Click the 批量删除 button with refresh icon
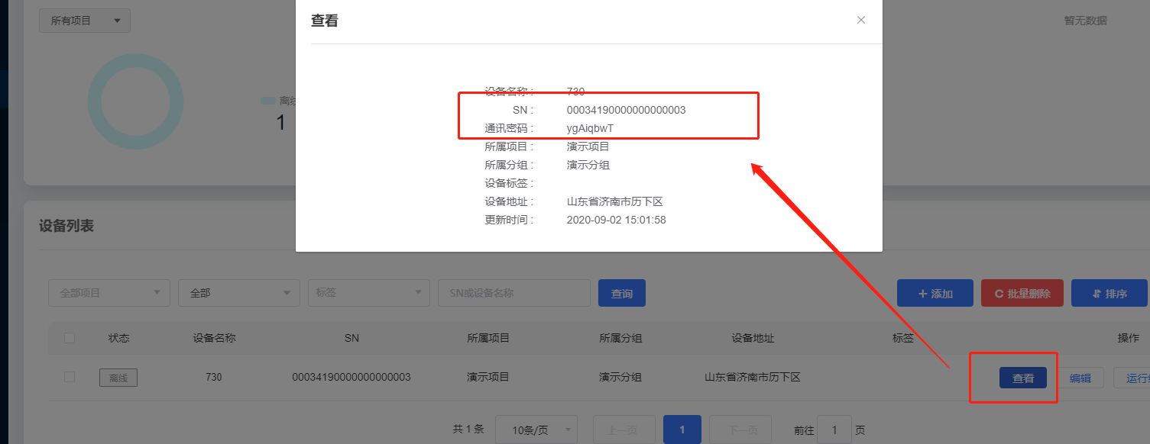This screenshot has width=1150, height=444. click(1022, 294)
